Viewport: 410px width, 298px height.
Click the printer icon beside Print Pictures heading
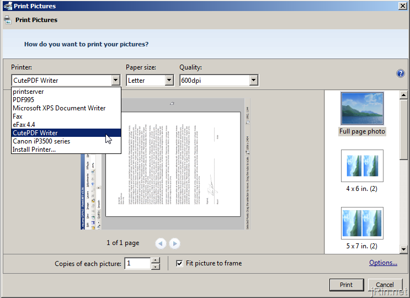(x=8, y=20)
